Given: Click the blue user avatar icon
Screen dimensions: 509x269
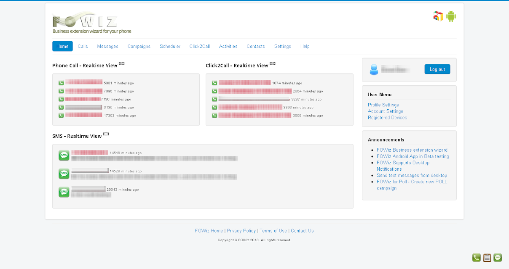Looking at the screenshot, I should pos(374,70).
